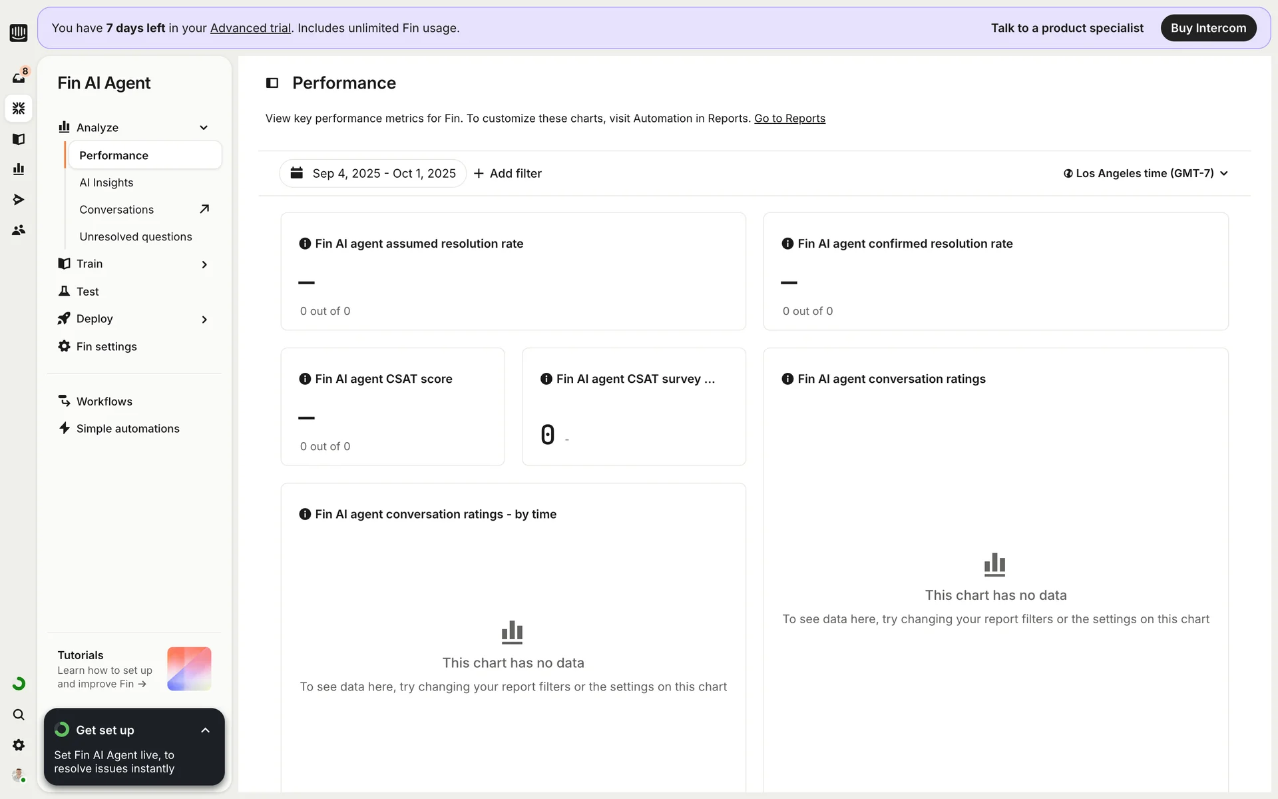
Task: Collapse the Get set up panel
Action: click(205, 730)
